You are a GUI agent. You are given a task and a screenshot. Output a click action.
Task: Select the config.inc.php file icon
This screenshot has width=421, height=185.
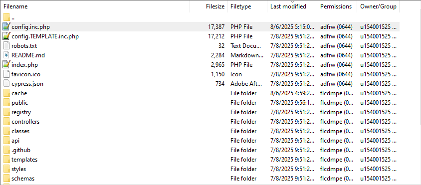6,26
